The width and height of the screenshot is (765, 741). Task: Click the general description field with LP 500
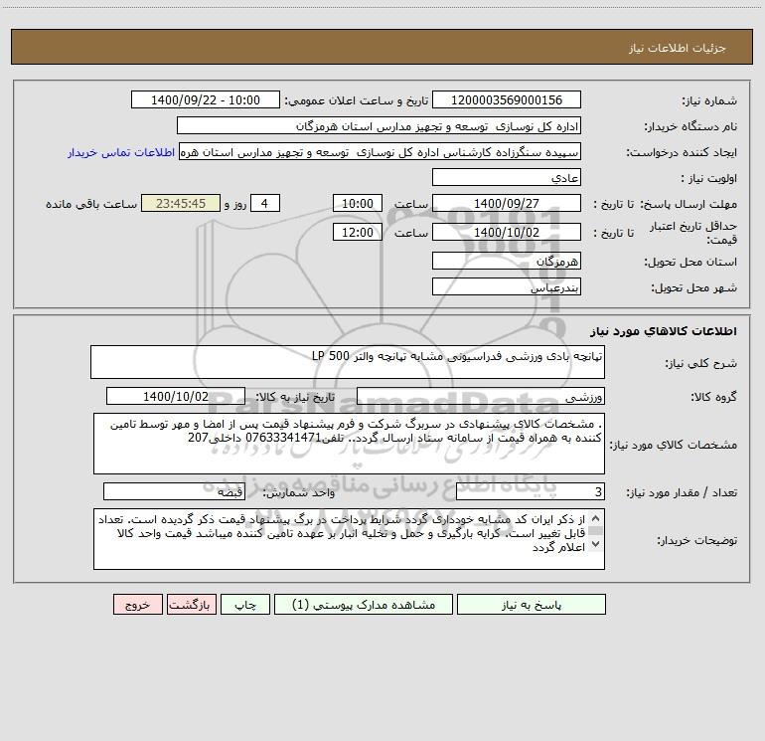[348, 362]
